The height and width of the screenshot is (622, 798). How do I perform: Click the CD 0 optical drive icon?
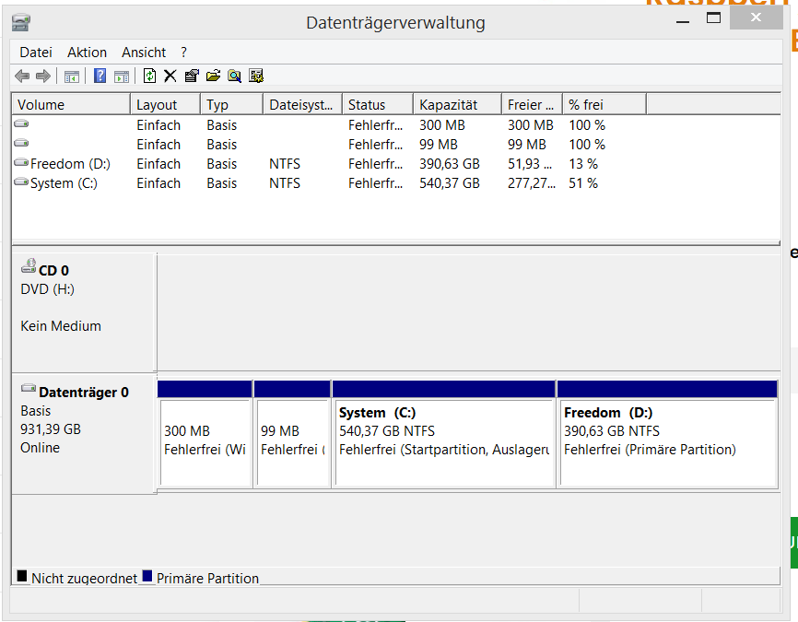click(29, 265)
